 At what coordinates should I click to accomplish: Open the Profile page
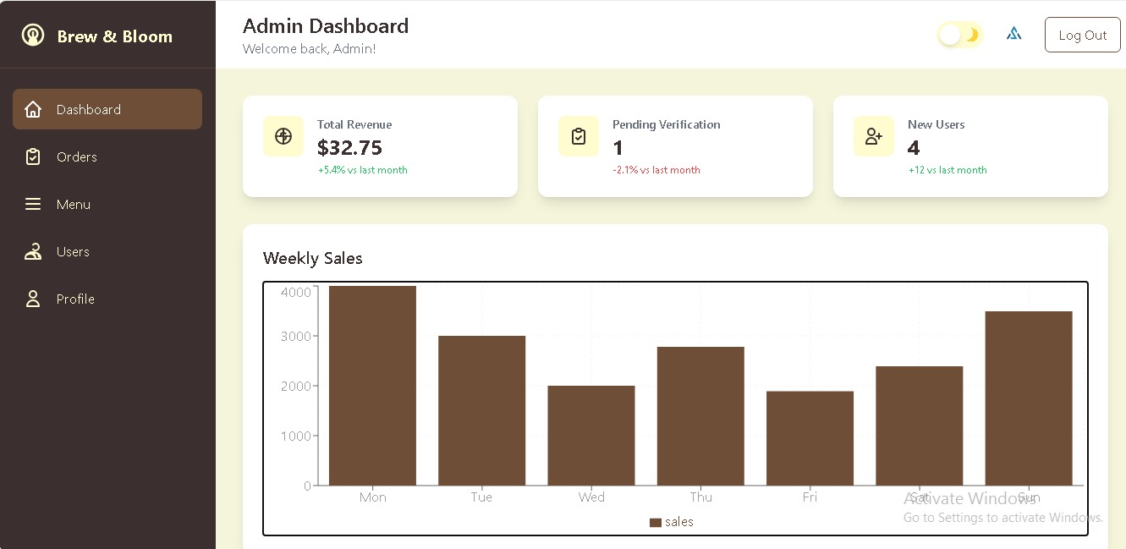75,299
